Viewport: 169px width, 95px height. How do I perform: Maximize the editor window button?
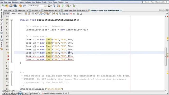pos(167,10)
